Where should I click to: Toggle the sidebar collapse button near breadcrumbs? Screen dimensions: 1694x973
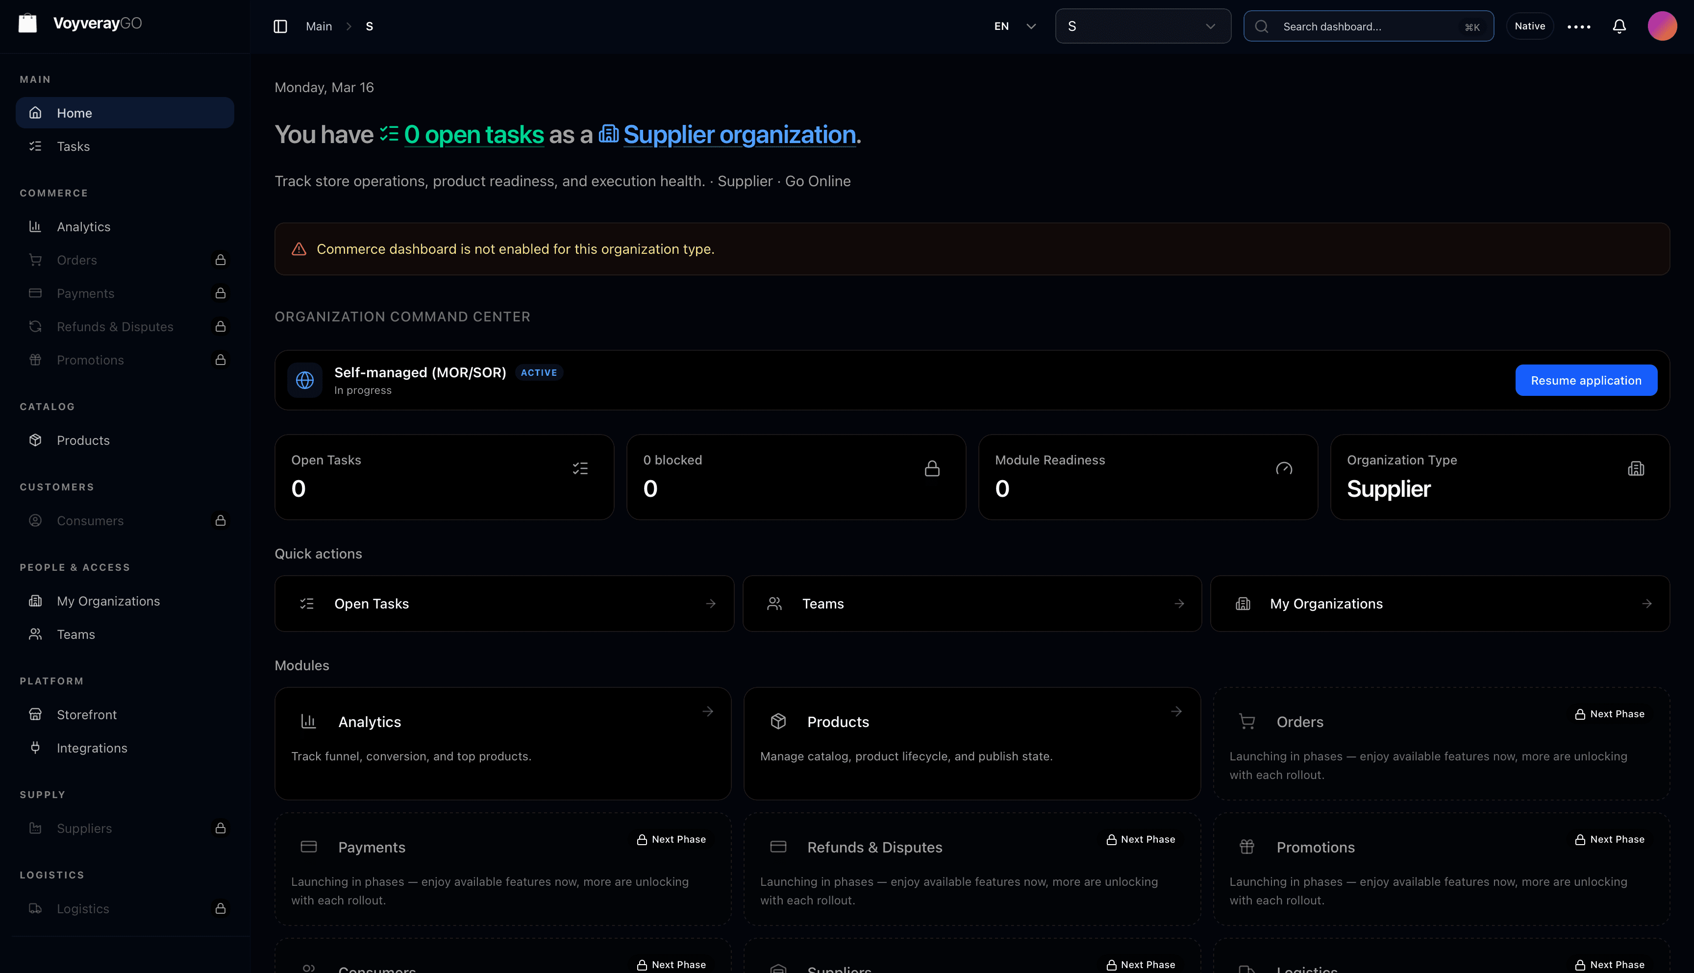coord(280,26)
